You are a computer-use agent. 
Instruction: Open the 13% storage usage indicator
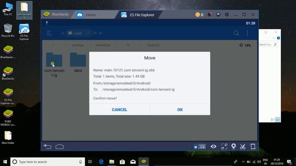click(245, 45)
